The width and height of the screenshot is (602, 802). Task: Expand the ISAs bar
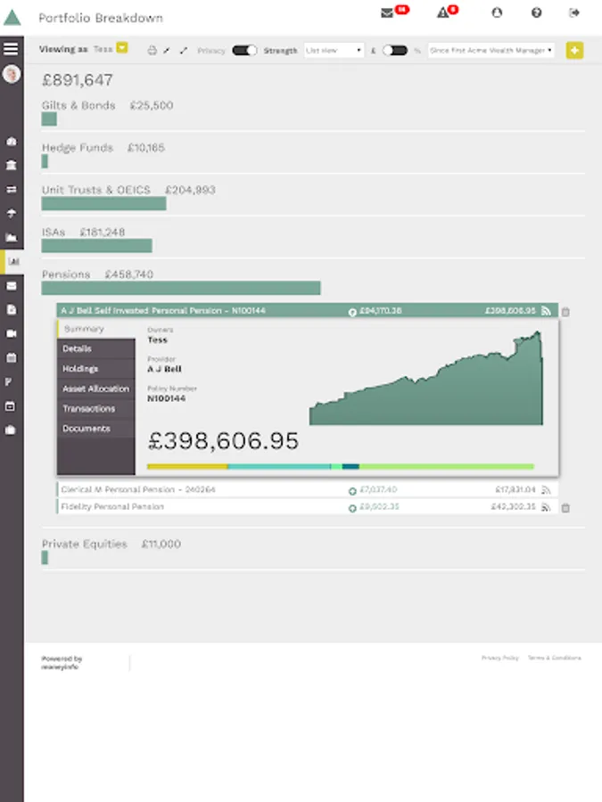coord(96,246)
